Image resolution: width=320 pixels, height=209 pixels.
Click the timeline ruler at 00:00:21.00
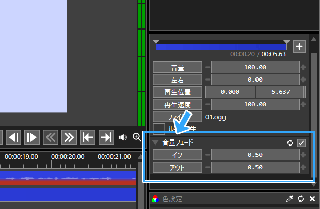tap(114, 157)
